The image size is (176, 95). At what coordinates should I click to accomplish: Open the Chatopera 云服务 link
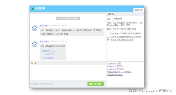(x=115, y=66)
